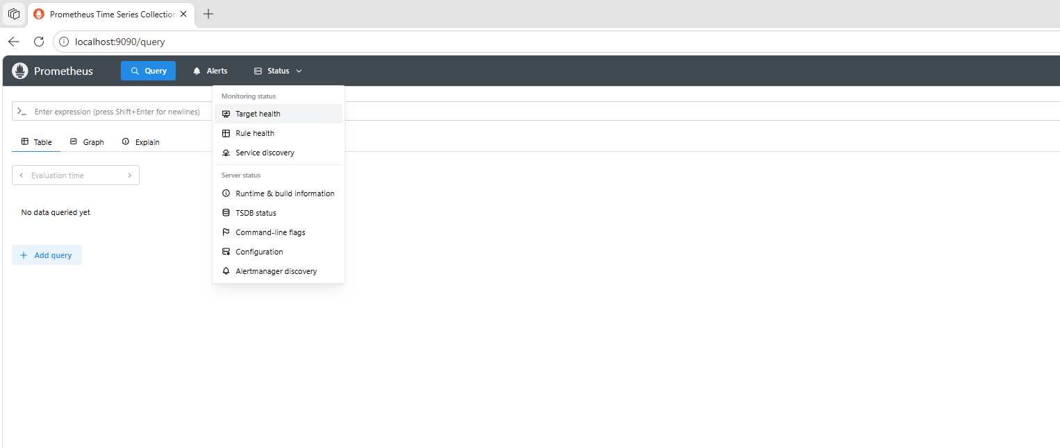
Task: Open a new browser tab with plus
Action: 208,14
